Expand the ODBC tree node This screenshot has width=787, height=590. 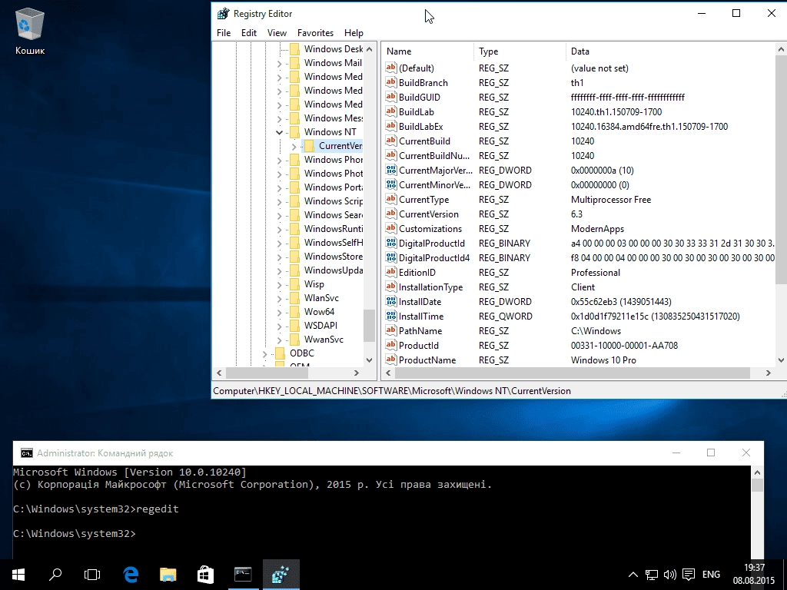[265, 353]
